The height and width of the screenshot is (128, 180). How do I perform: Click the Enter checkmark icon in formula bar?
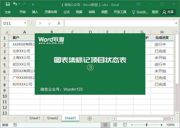tap(50, 23)
